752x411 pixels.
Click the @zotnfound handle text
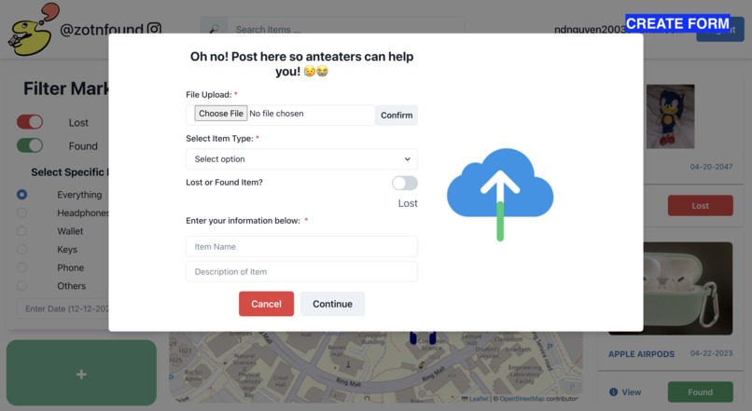pos(101,29)
